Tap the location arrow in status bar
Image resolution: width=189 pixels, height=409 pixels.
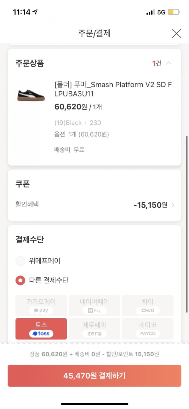[x=35, y=12]
